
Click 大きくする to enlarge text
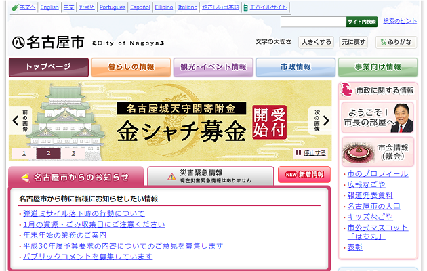[316, 42]
